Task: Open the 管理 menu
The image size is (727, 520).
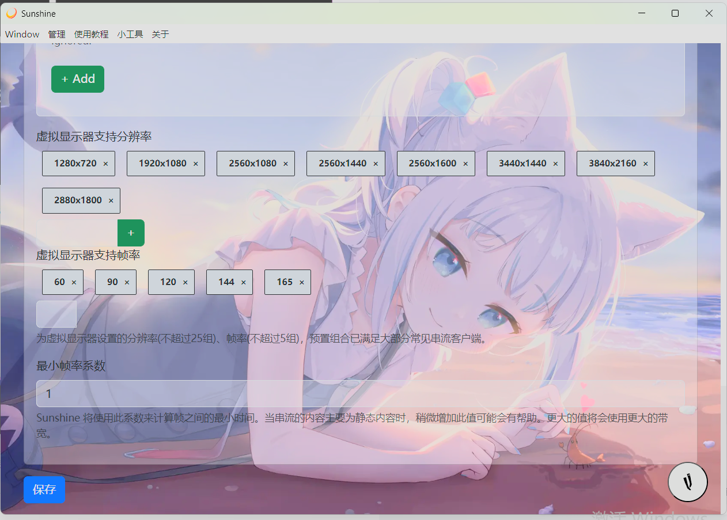Action: pyautogui.click(x=57, y=34)
